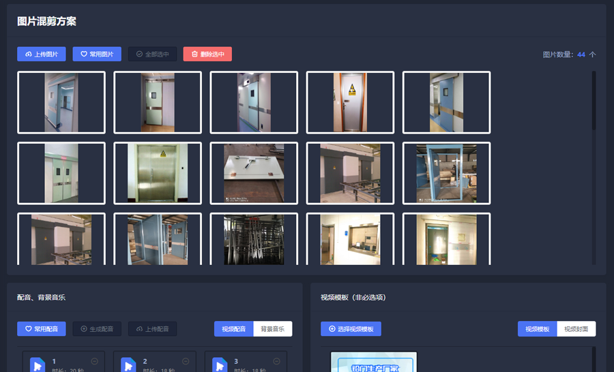The image size is (614, 372).
Task: Click the 上传配音 upload voiceover button
Action: (x=152, y=329)
